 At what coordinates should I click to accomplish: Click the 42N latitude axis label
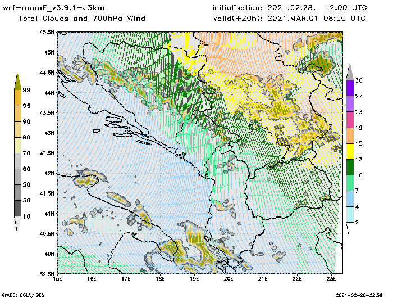click(50, 173)
